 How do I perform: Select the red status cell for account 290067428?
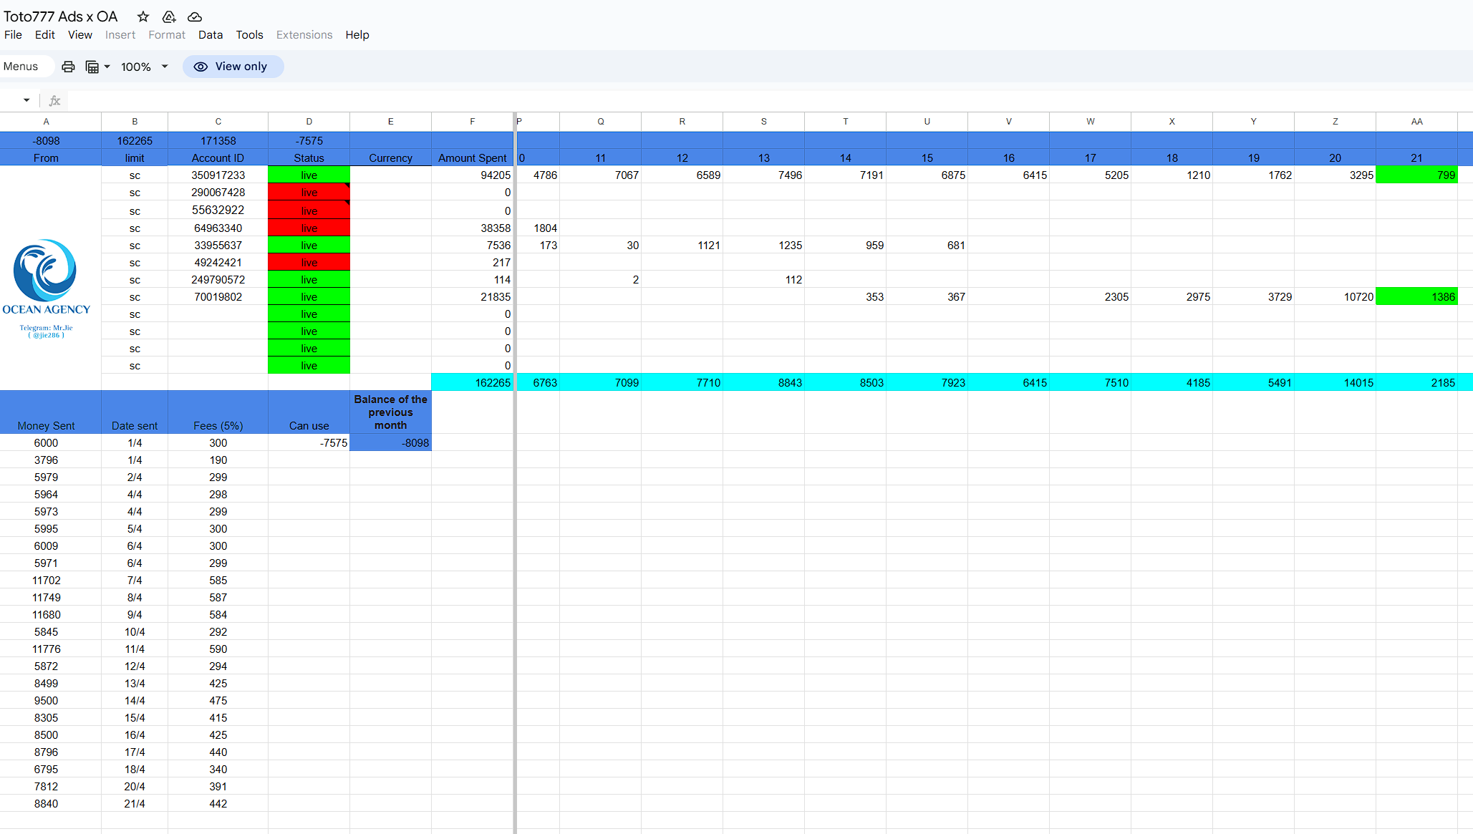click(309, 193)
